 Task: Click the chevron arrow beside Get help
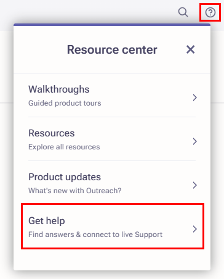pos(194,229)
